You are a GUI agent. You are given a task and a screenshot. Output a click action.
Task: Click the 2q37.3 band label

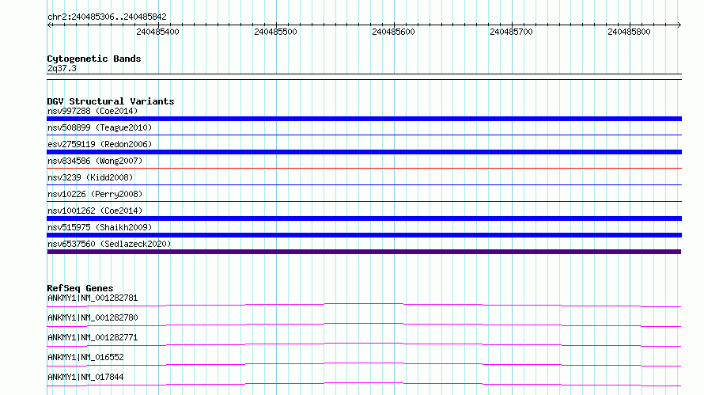tap(62, 68)
